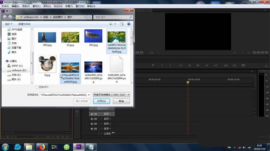Play the sequence in program monitor
The height and width of the screenshot is (151, 270).
tap(198, 65)
